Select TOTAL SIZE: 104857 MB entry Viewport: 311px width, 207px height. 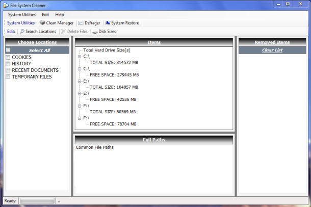pos(114,87)
